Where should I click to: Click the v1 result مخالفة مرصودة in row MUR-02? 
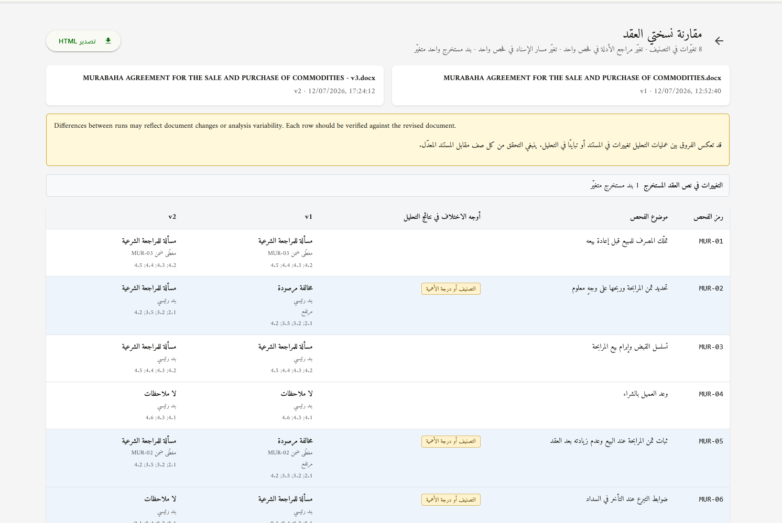[x=295, y=288]
